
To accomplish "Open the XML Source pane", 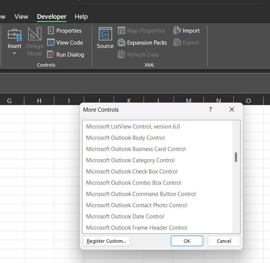I will click(105, 38).
